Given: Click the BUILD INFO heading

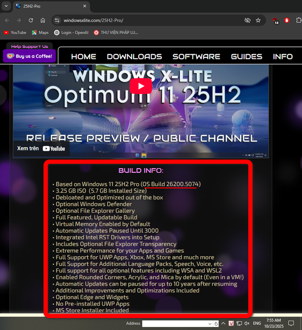Looking at the screenshot, I should click(x=141, y=170).
